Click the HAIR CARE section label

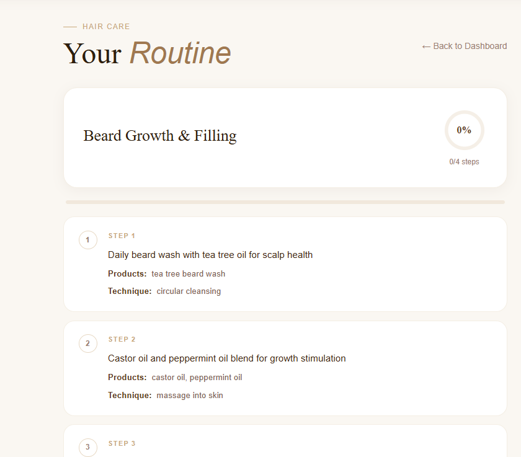click(x=105, y=27)
